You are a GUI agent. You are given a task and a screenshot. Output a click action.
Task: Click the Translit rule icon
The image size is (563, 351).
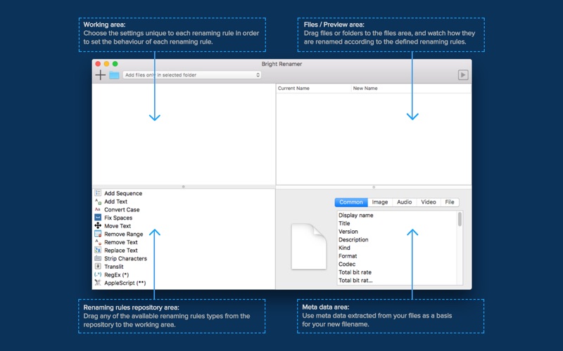point(98,267)
